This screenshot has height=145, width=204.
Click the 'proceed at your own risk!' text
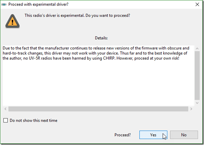tap(162, 59)
